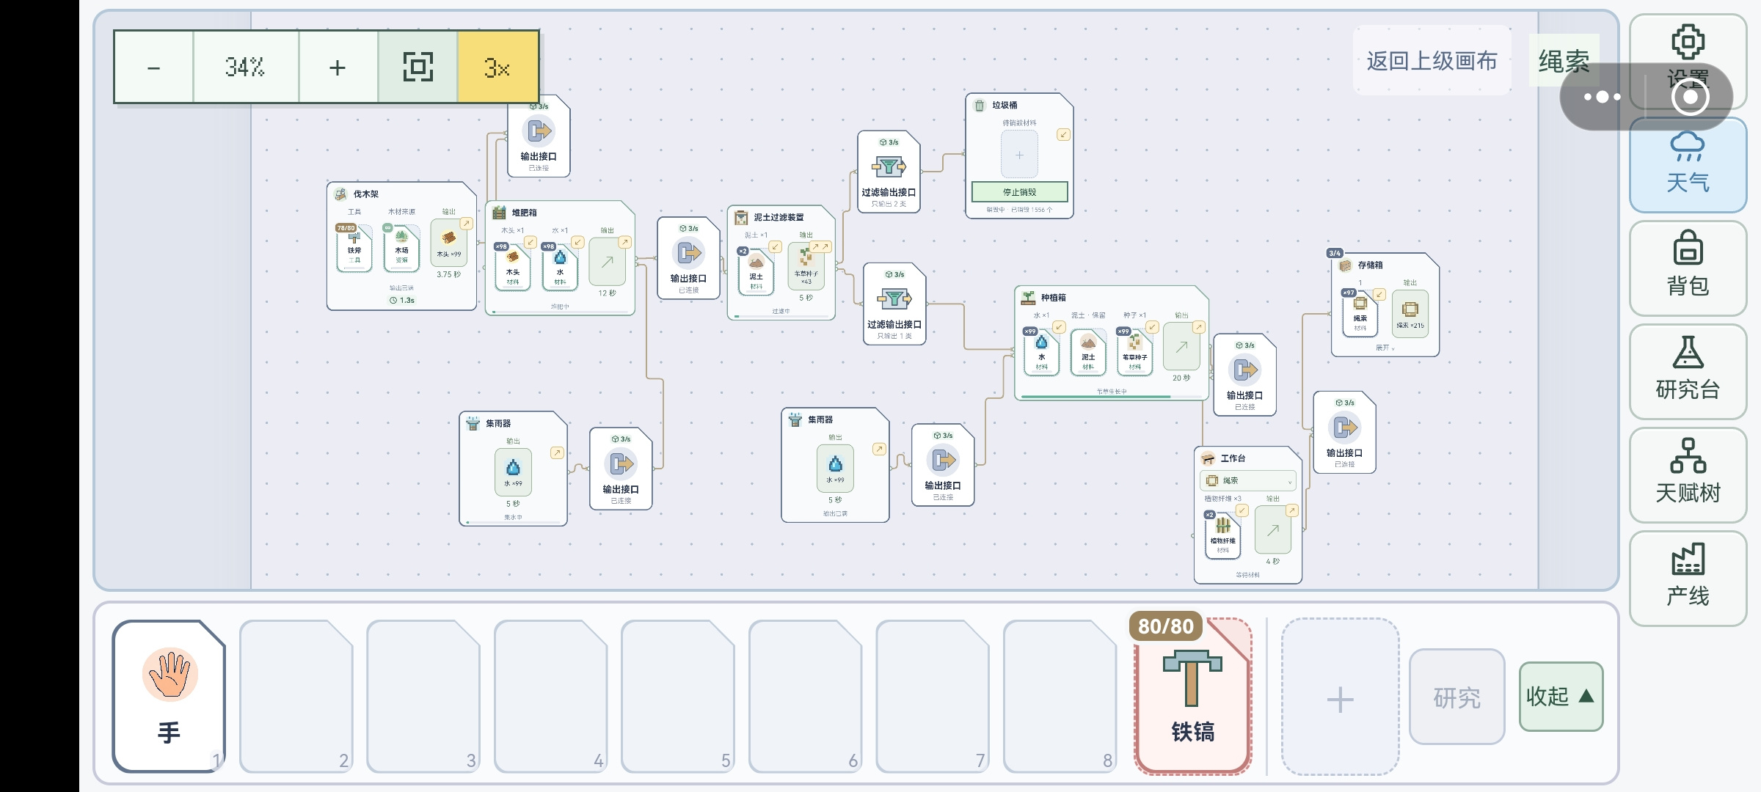The height and width of the screenshot is (792, 1761).
Task: Toggle the 3x speed button
Action: 497,67
